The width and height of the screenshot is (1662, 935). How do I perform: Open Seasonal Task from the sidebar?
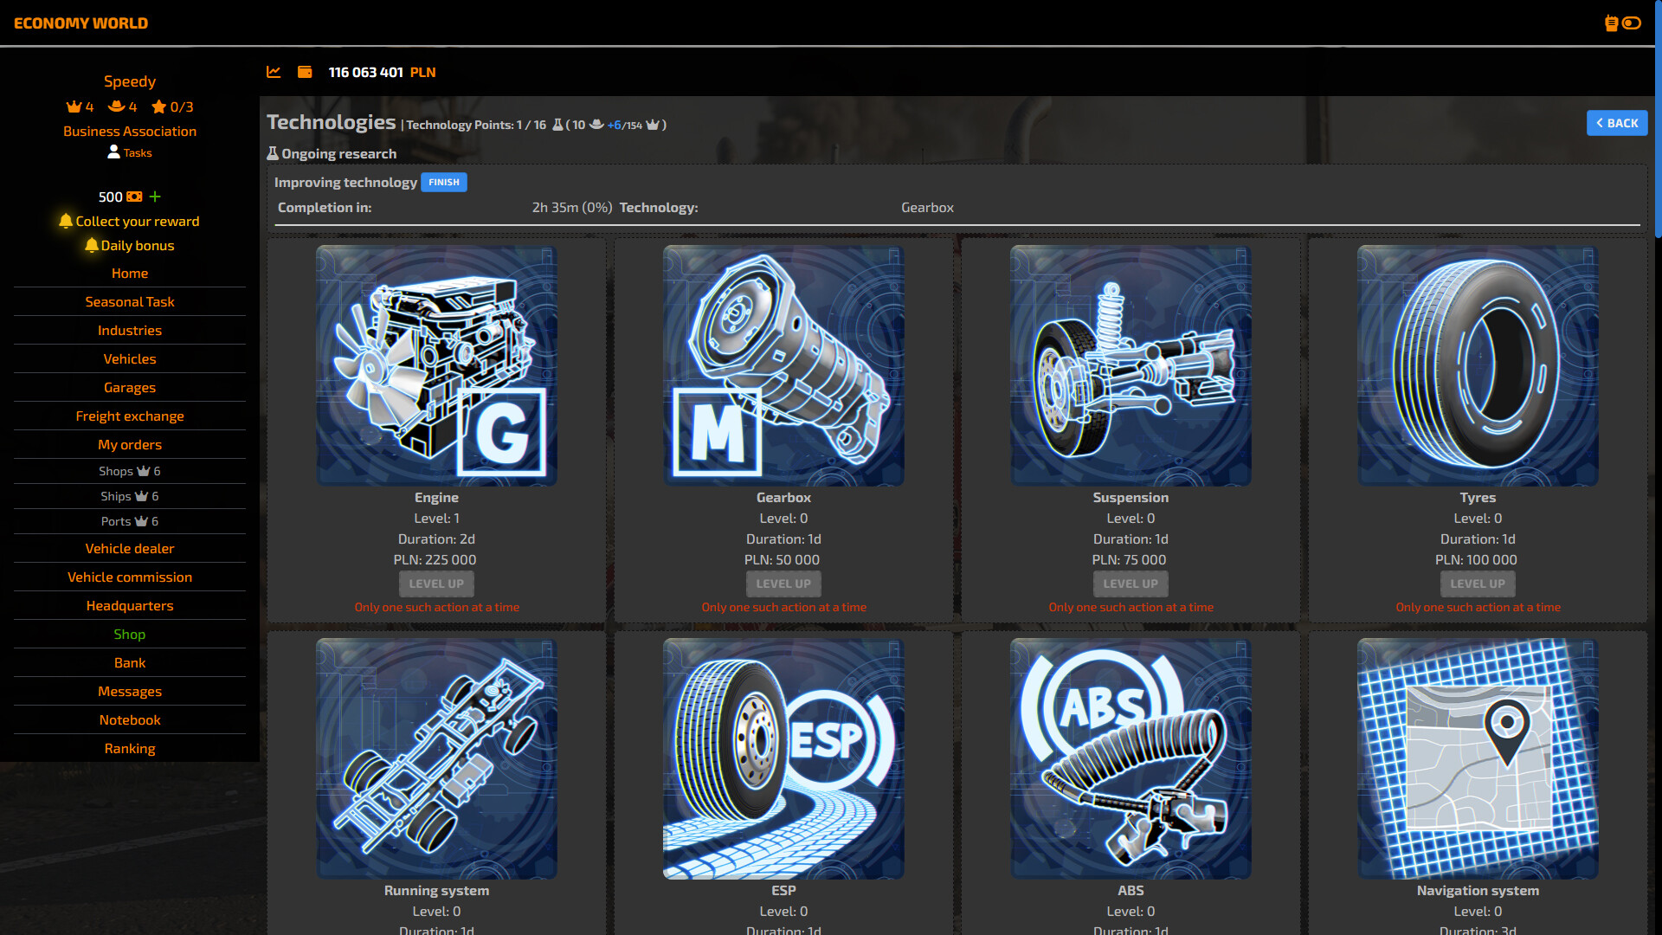click(130, 301)
